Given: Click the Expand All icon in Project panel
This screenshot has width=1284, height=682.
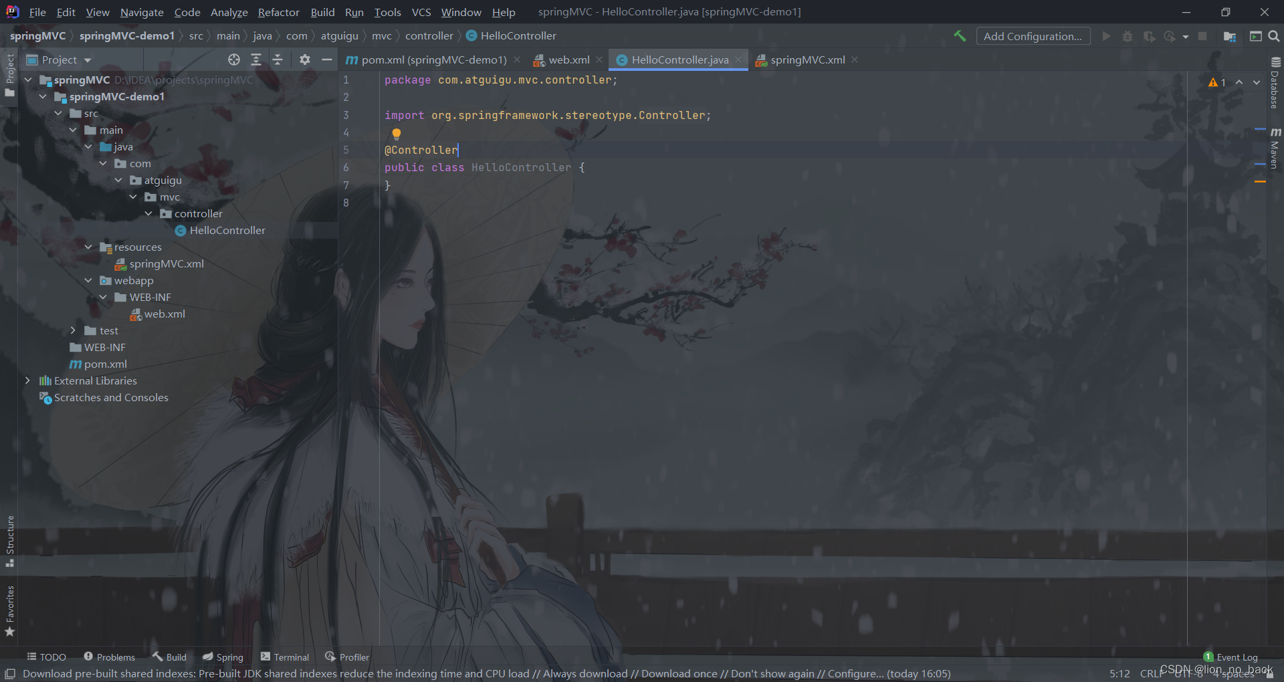Looking at the screenshot, I should tap(255, 60).
